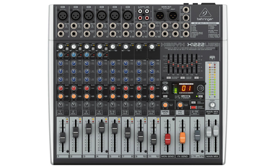Click the XPQ SURROUND knob

click(165, 88)
